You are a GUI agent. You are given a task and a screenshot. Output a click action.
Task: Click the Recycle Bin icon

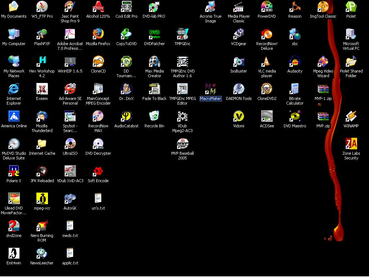point(154,116)
